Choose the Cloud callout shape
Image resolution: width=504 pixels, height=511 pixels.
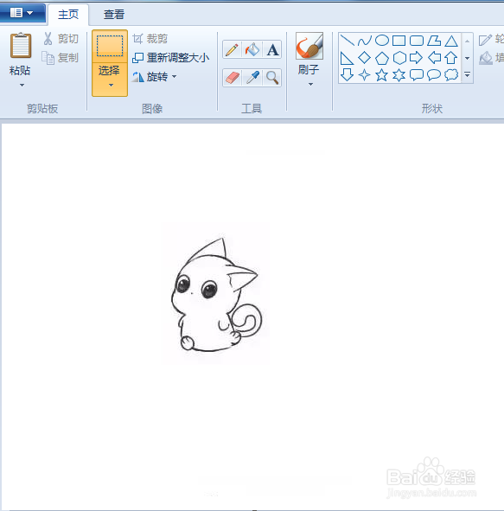click(x=451, y=75)
